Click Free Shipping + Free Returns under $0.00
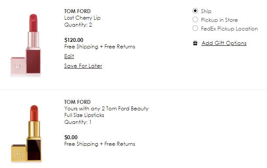Viewport: 267px width, 168px height. coord(99,144)
